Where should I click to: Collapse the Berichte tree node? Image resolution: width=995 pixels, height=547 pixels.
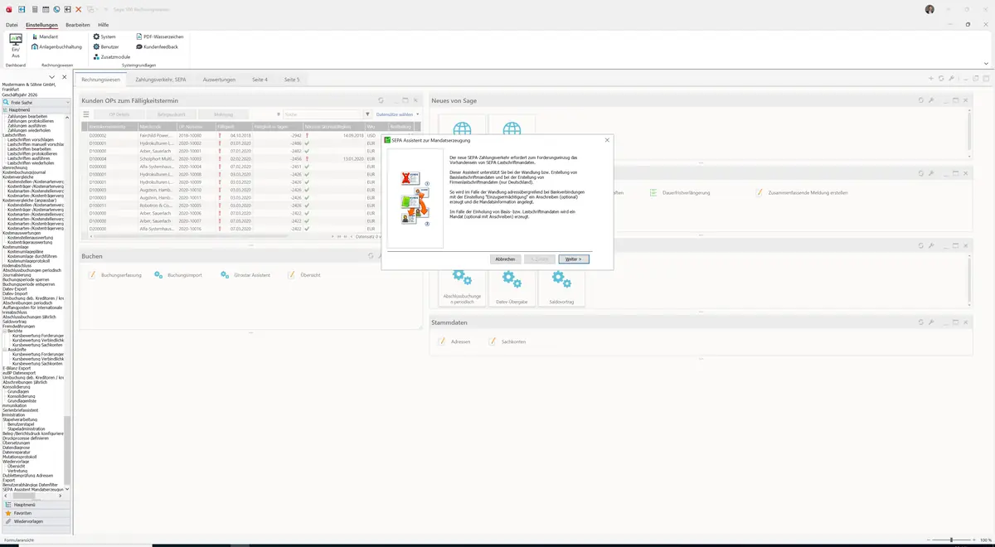(x=5, y=331)
